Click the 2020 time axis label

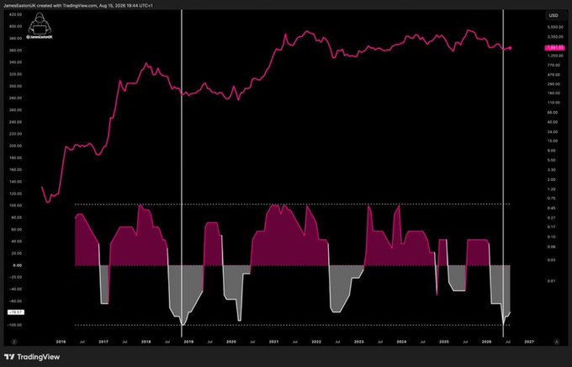click(231, 342)
